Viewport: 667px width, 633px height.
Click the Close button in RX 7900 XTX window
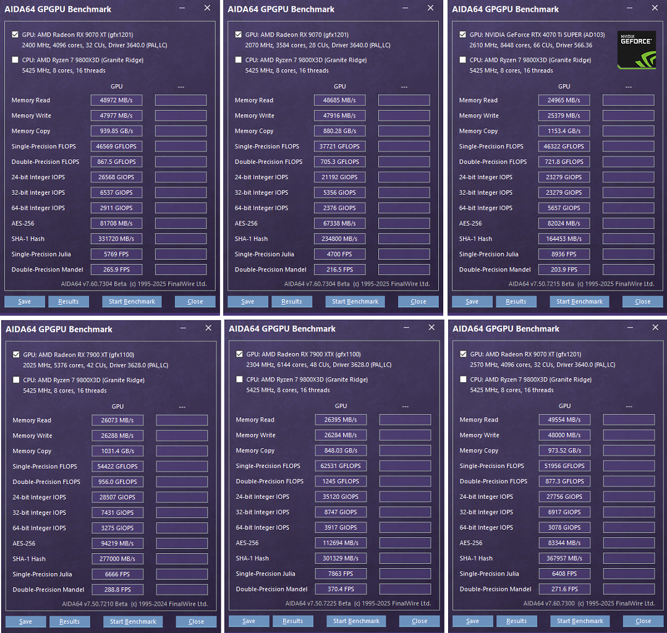point(420,621)
